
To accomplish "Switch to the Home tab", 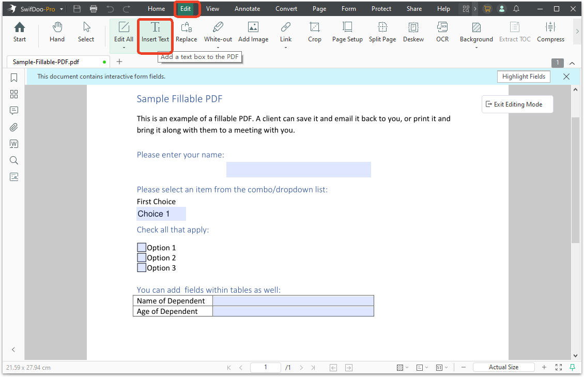I will pyautogui.click(x=157, y=9).
